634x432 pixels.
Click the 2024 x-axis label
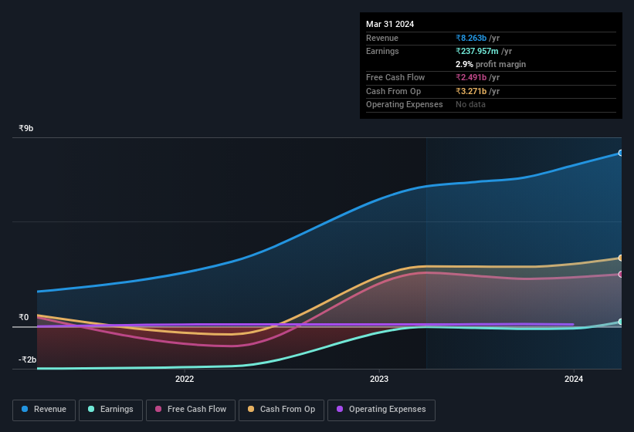[573, 379]
